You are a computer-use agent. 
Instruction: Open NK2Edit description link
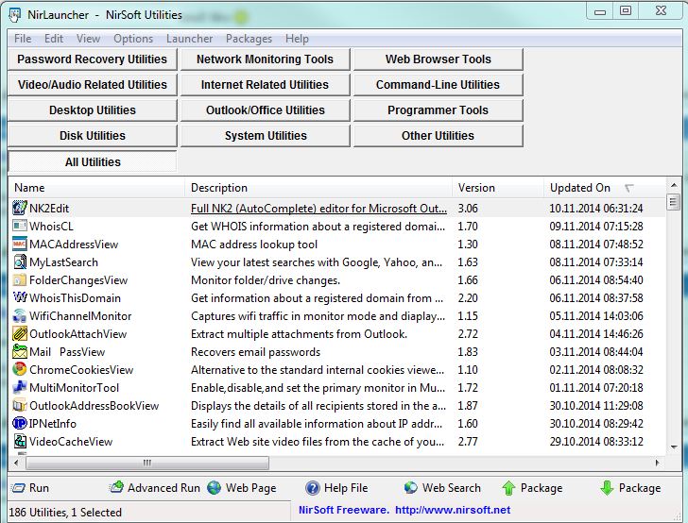[x=319, y=209]
